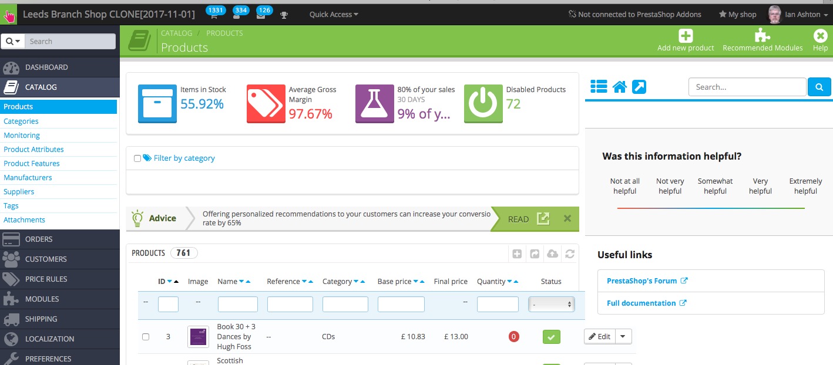The image size is (833, 365).
Task: Click the Book 30 + 3 Dances thumbnail
Action: [x=198, y=336]
